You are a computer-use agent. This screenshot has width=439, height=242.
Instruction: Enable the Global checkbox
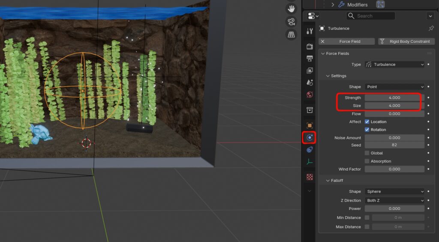[367, 153]
